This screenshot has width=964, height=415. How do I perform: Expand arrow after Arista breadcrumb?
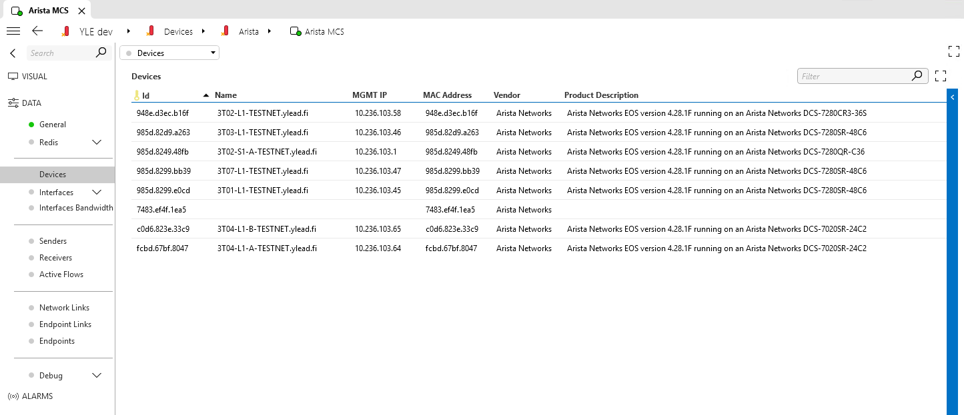coord(269,31)
